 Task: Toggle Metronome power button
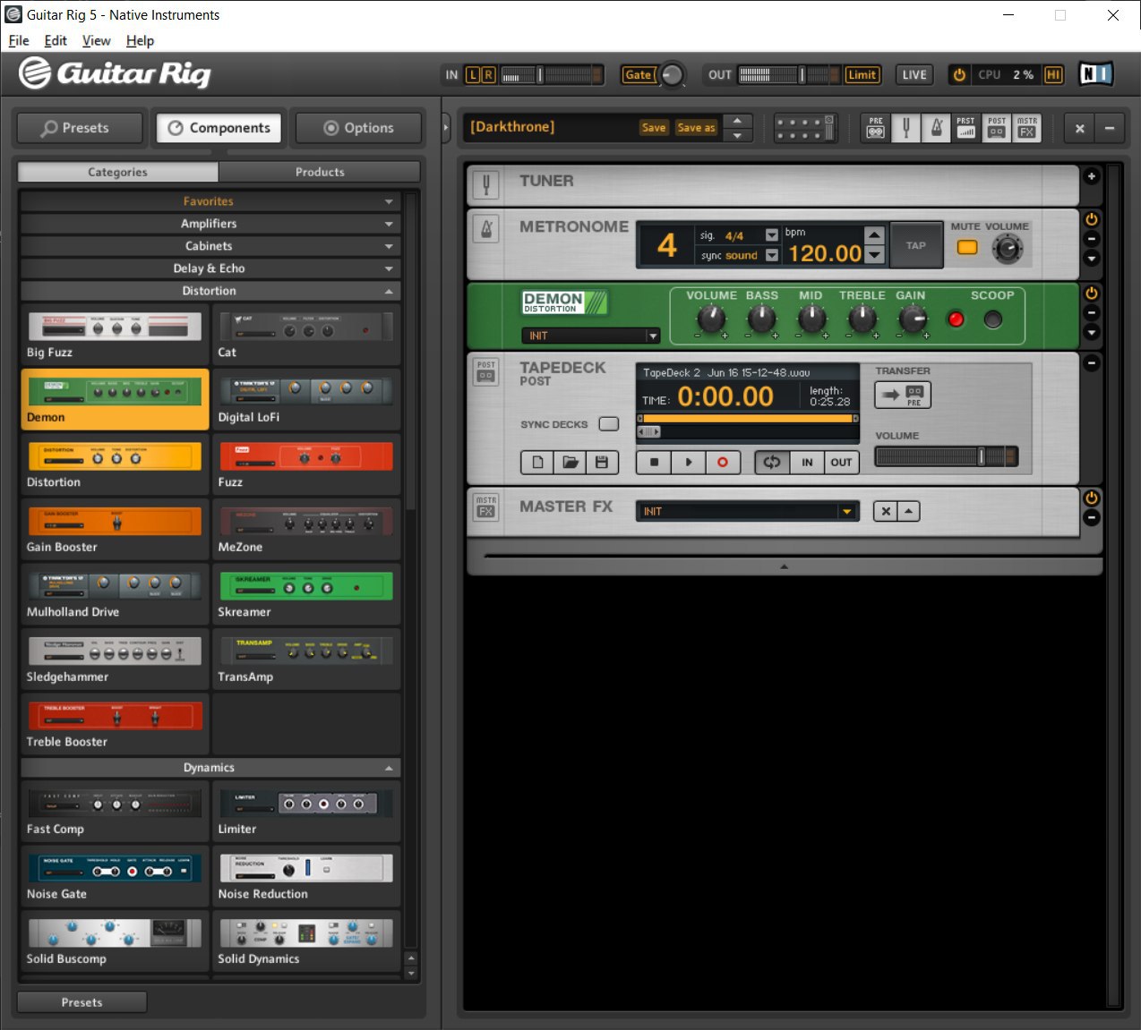coord(1092,219)
